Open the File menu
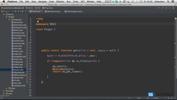 click(x=21, y=1)
